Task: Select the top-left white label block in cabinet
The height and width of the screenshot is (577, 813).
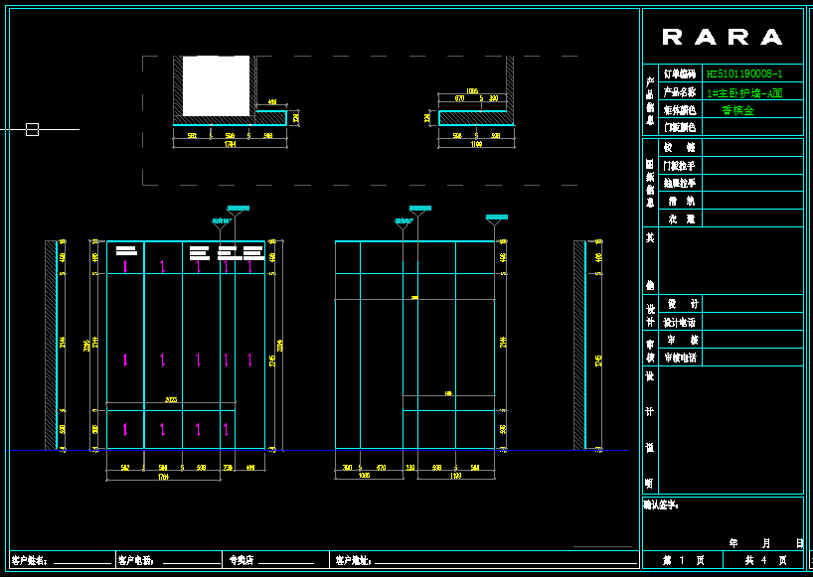Action: tap(125, 251)
